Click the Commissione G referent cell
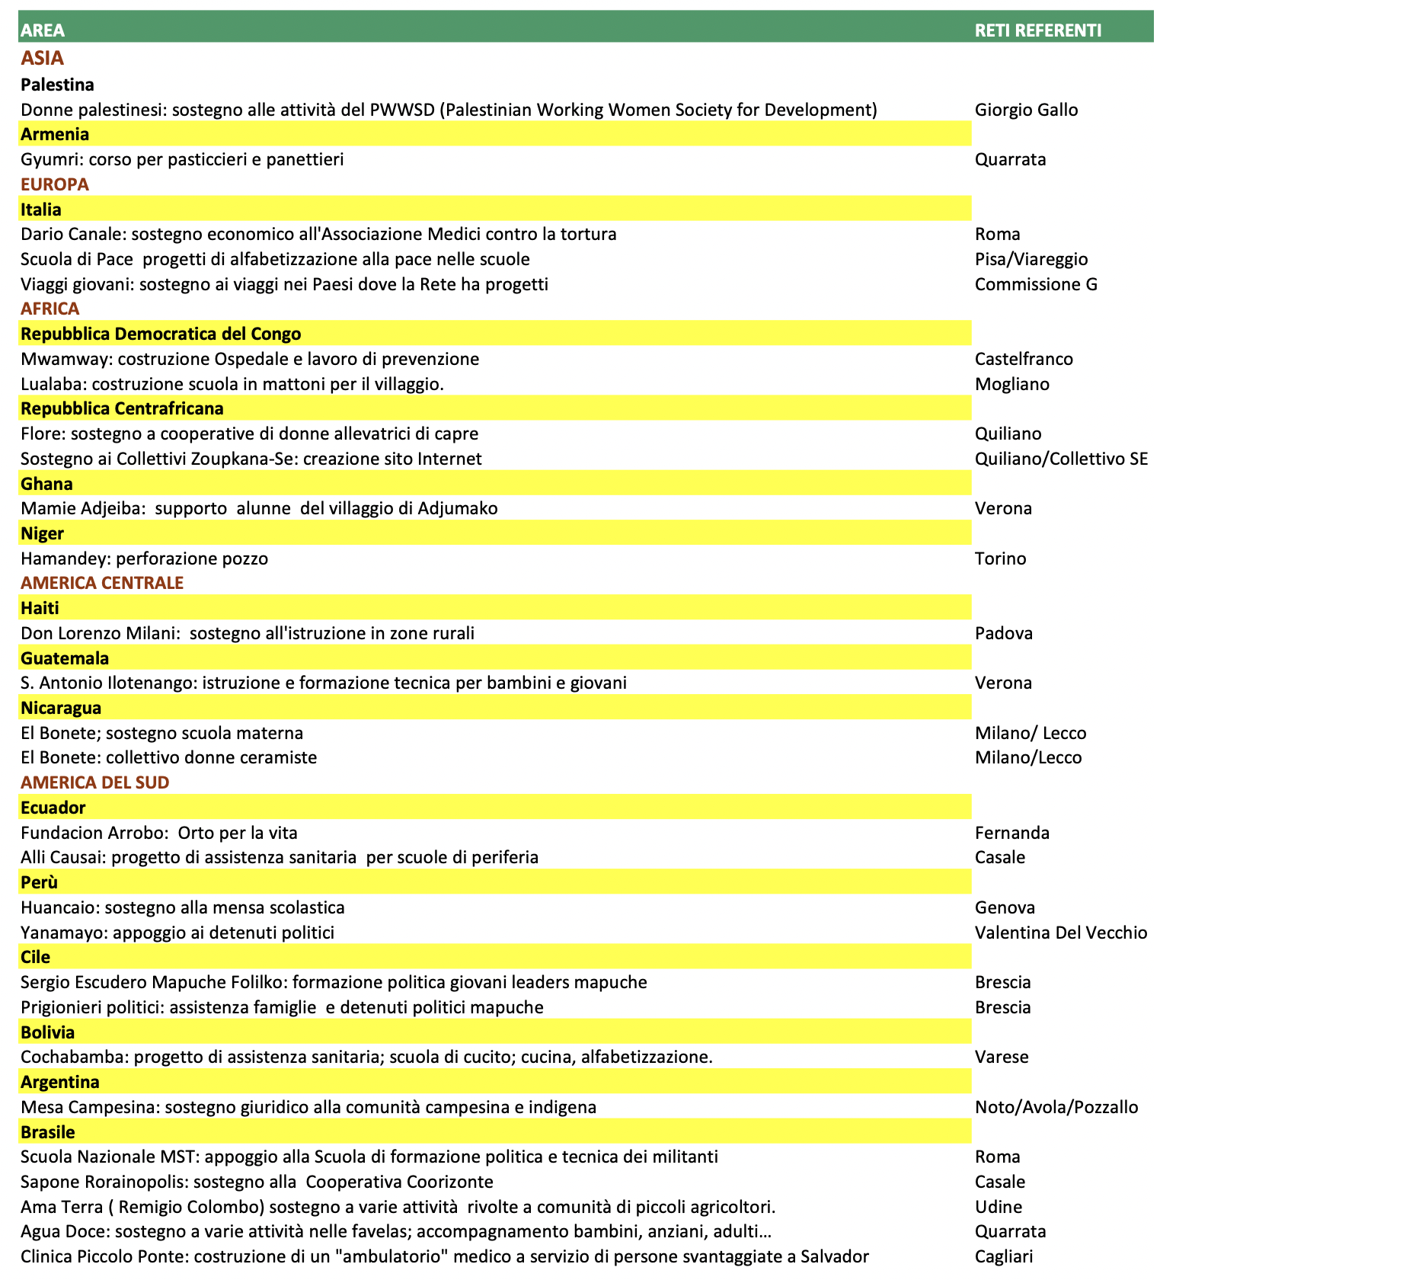Viewport: 1406px width, 1280px height. [x=1036, y=284]
